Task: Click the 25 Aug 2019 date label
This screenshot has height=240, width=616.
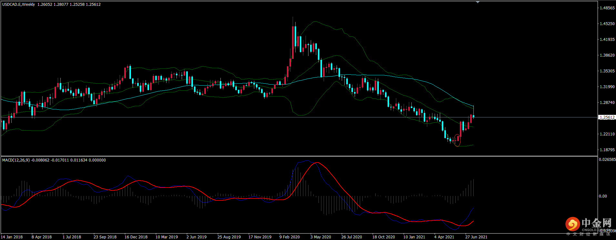Action: (x=229, y=237)
